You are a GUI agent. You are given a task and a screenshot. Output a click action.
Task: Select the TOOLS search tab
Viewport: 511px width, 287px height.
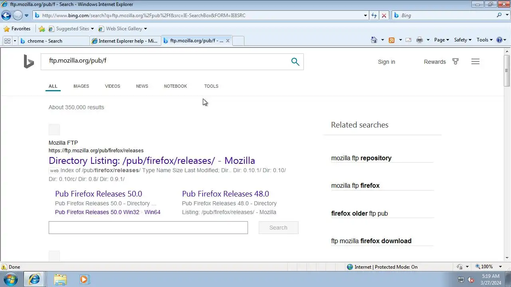[x=211, y=86]
